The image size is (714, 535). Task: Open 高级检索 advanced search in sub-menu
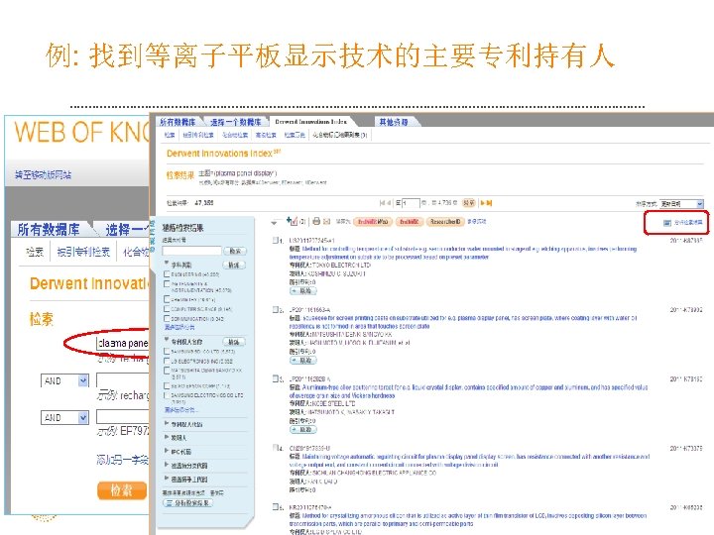(x=266, y=135)
